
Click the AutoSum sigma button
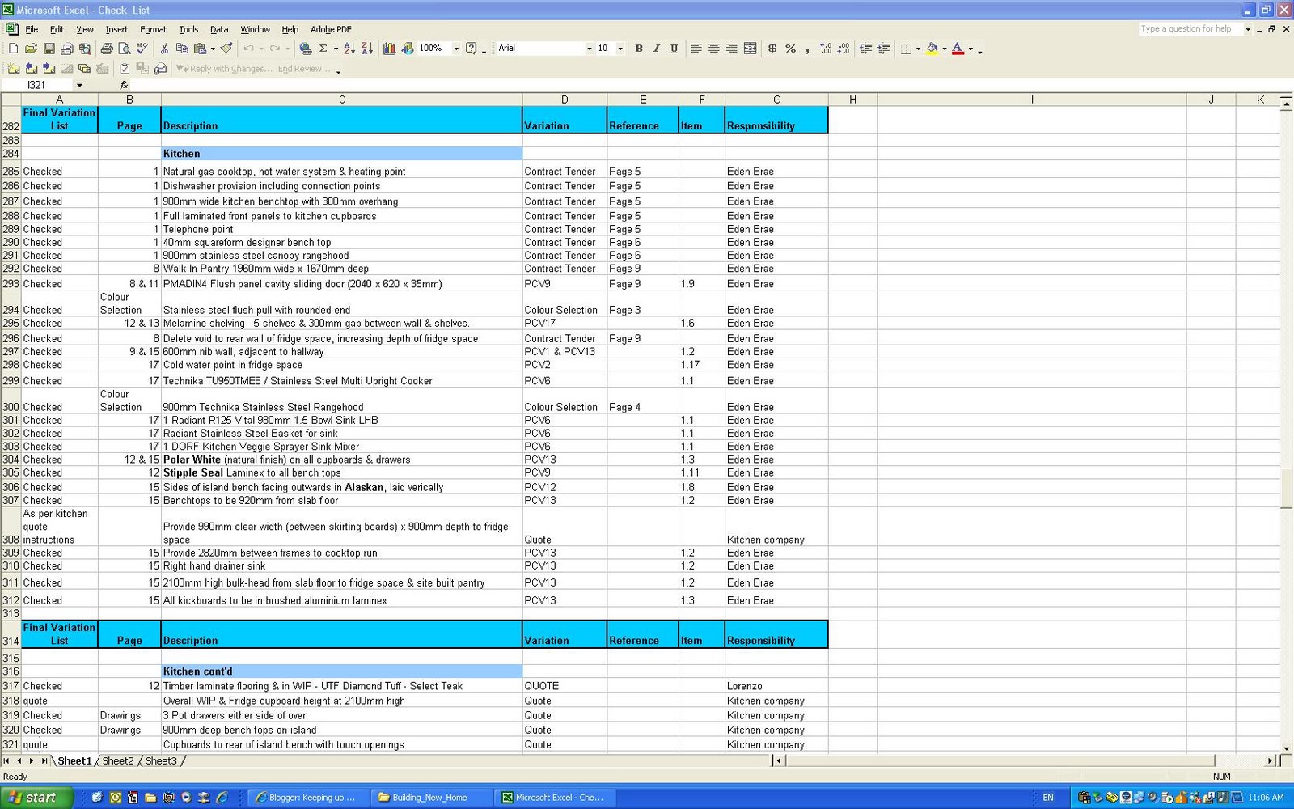pos(323,49)
